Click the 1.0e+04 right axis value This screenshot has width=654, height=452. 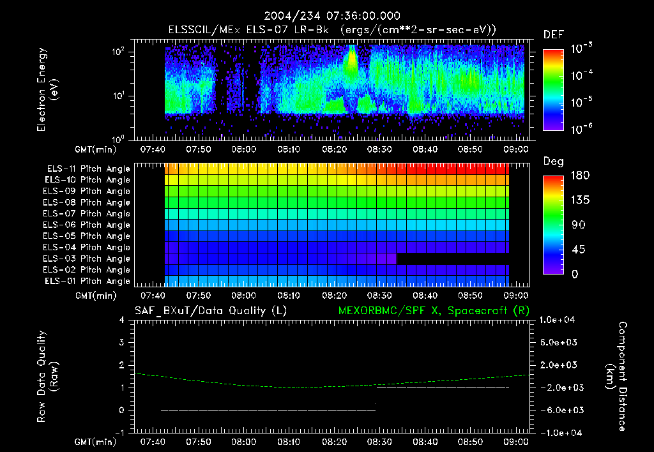(x=557, y=320)
